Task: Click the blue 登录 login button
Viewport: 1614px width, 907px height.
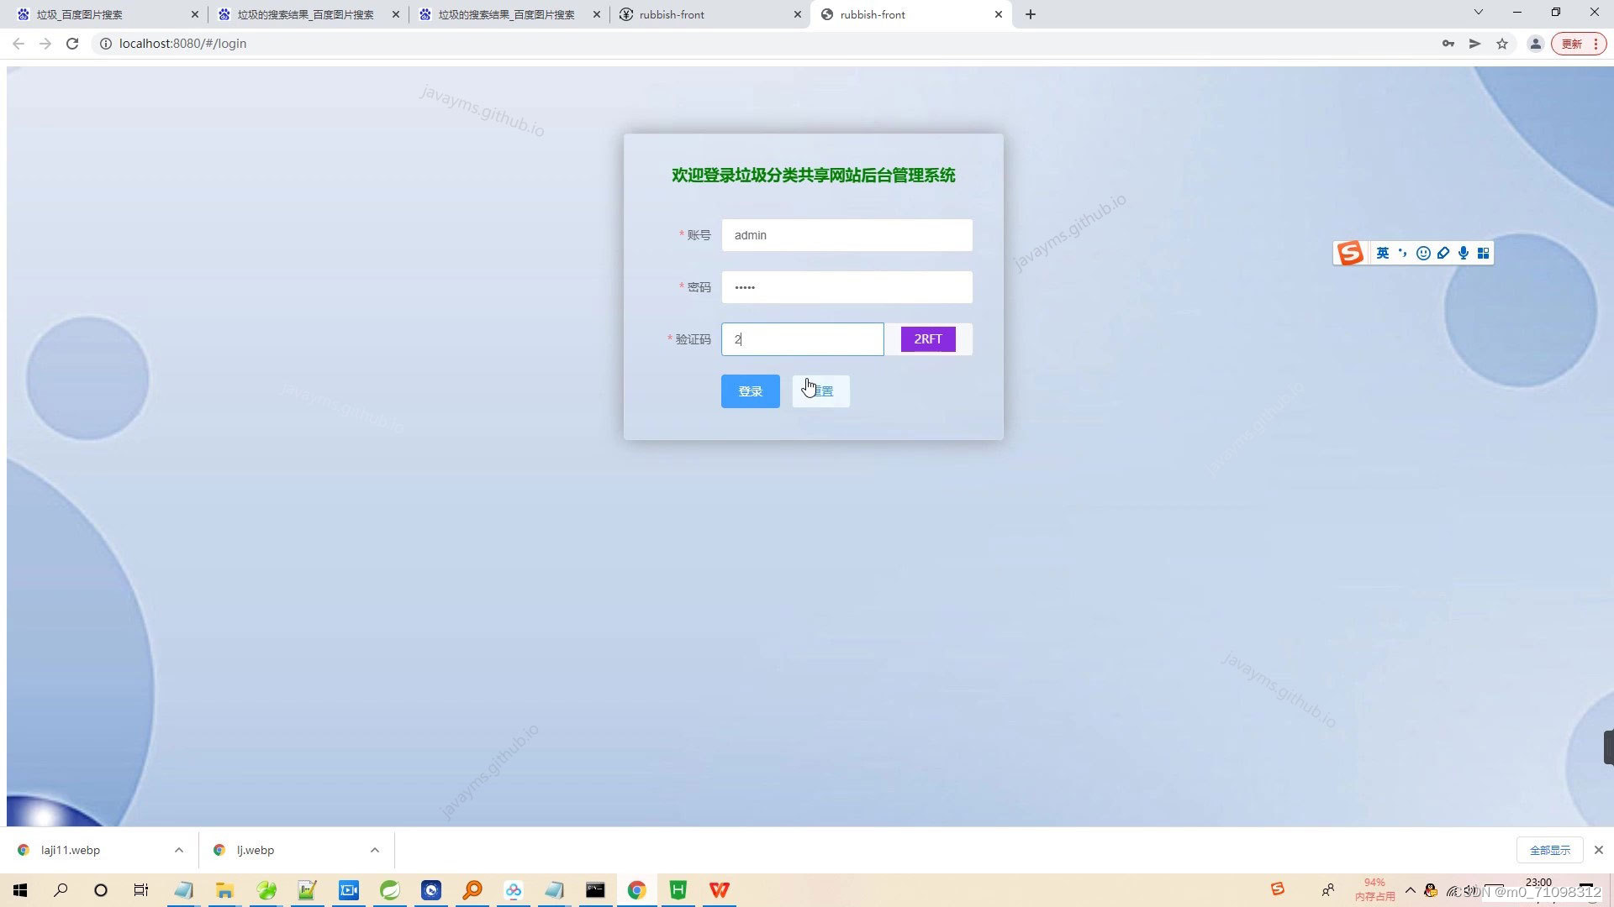Action: tap(750, 391)
